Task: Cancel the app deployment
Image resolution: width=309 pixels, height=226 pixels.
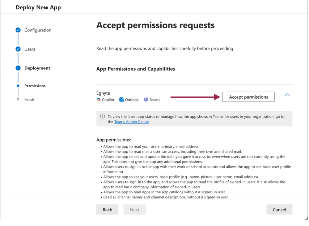Action: 279,210
